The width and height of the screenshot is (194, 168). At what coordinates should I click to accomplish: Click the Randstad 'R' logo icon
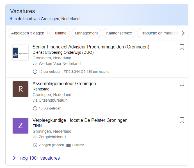pyautogui.click(x=20, y=89)
